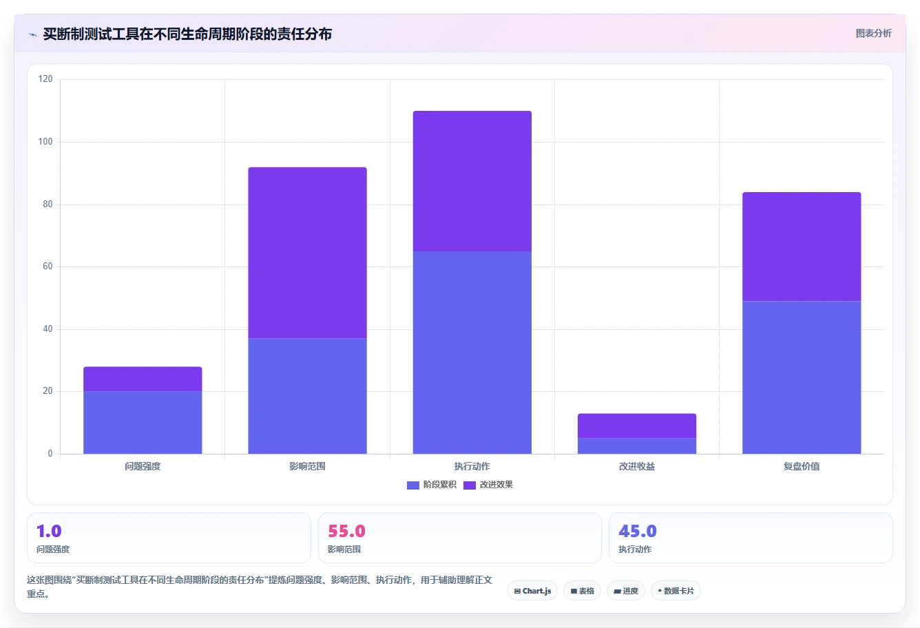Click the 表格 tag
Screen dimensions: 920x628
pyautogui.click(x=583, y=591)
